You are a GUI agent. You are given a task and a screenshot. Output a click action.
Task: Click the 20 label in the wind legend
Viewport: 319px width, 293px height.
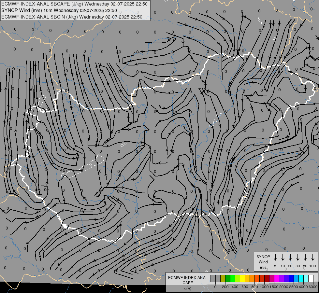pos(290,266)
